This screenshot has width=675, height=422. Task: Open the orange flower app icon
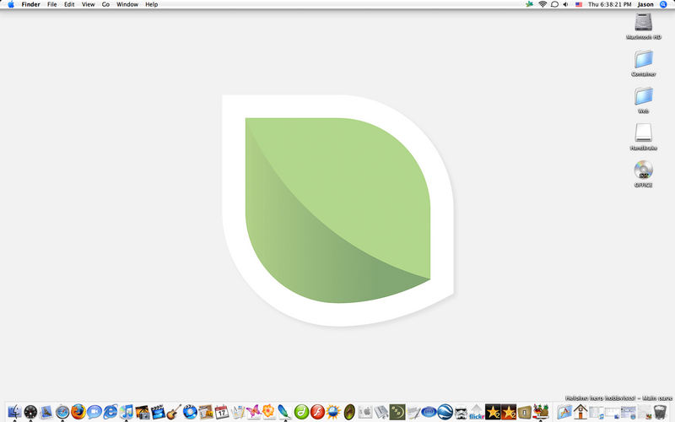click(x=268, y=412)
